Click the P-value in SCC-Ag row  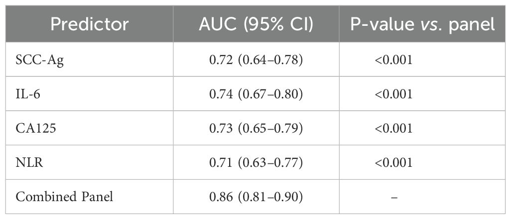point(394,60)
